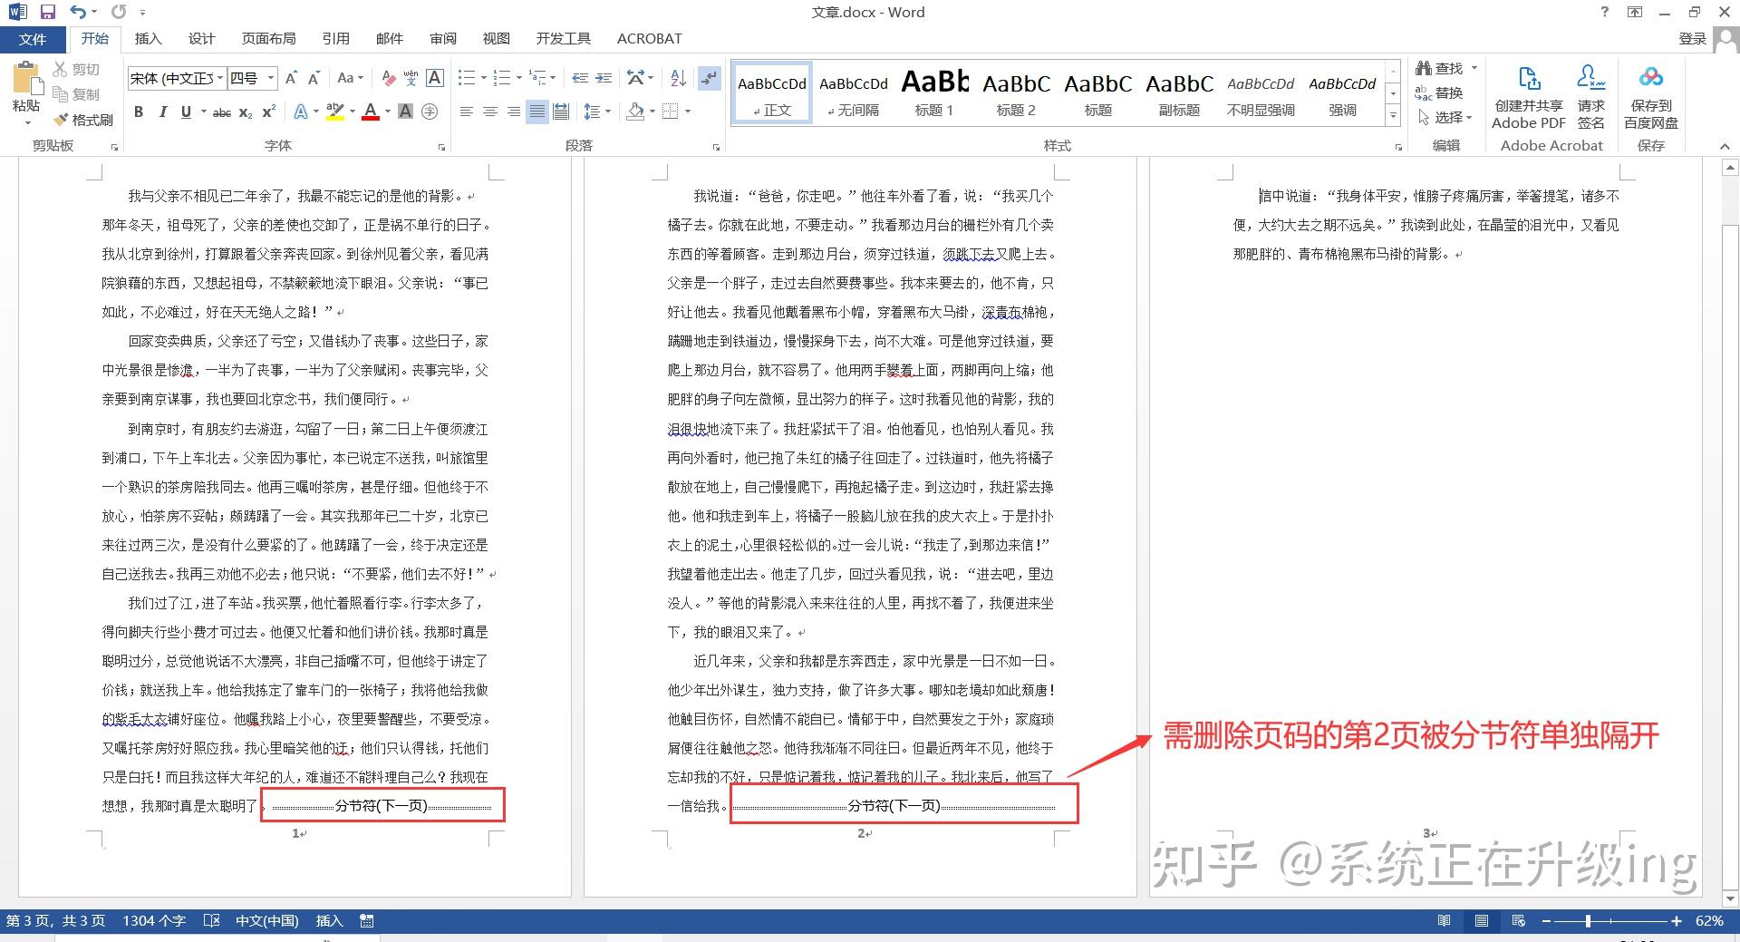Open the File (文件) tab
1740x942 pixels.
[x=33, y=39]
